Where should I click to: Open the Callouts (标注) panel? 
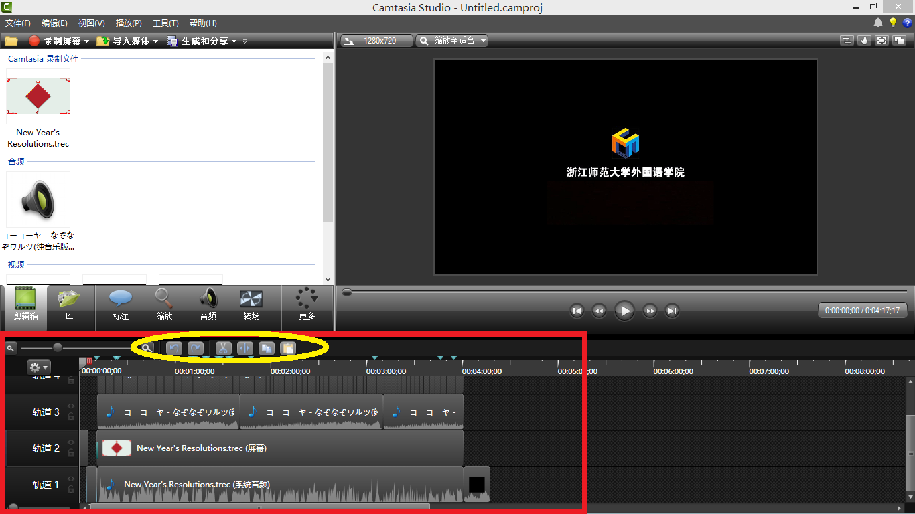(121, 305)
